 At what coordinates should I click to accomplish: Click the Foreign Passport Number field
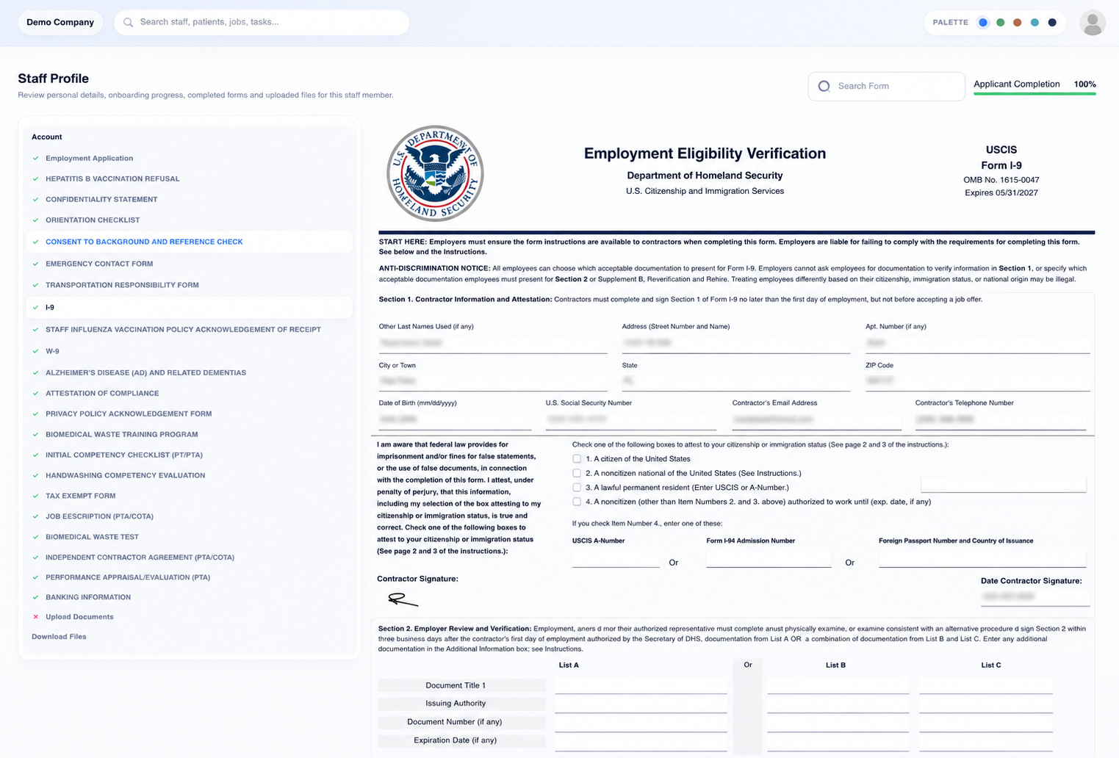tap(982, 559)
